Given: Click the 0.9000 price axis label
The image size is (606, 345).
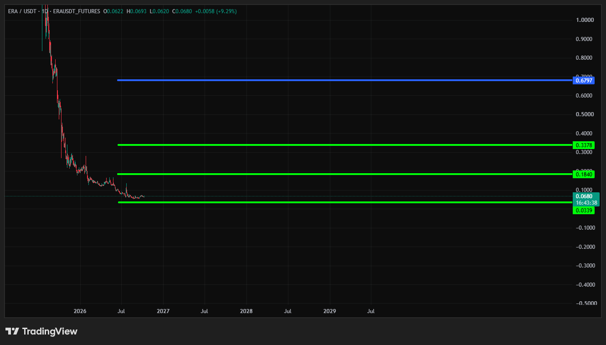Looking at the screenshot, I should (x=585, y=39).
